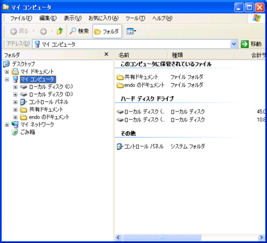Close the マイ コンピュータ window

(259, 8)
